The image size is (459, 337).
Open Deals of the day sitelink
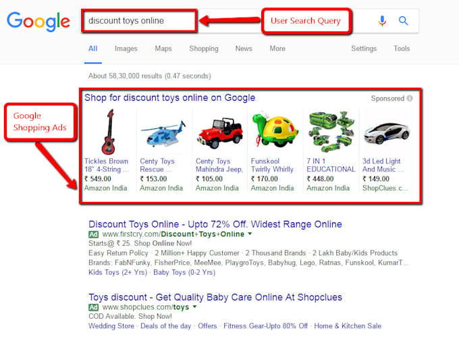(165, 326)
